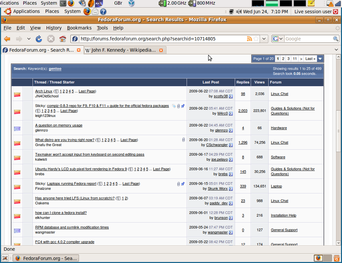Click the shutdown power icon

pyautogui.click(x=336, y=12)
